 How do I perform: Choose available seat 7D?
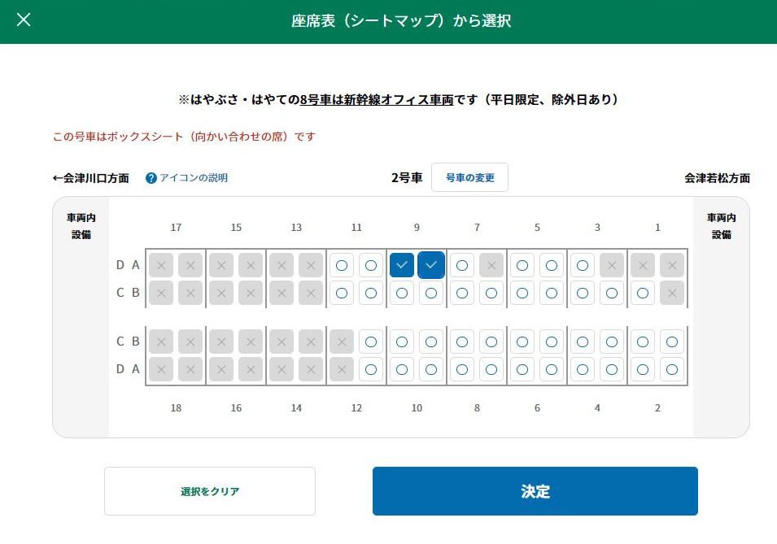coord(462,265)
